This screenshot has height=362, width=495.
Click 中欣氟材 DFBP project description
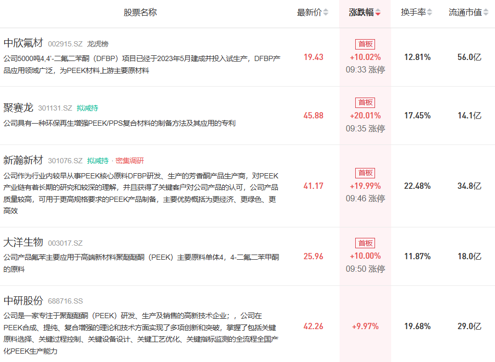point(142,64)
